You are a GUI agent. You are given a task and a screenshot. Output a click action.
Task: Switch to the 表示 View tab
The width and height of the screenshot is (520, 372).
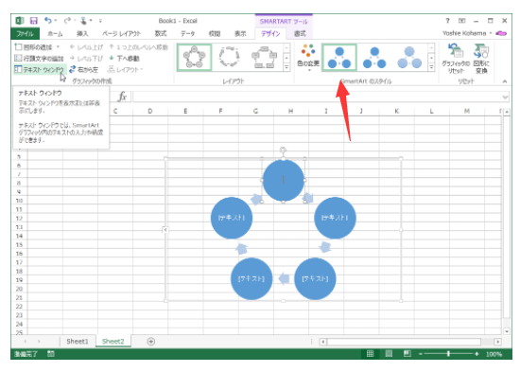[x=240, y=33]
